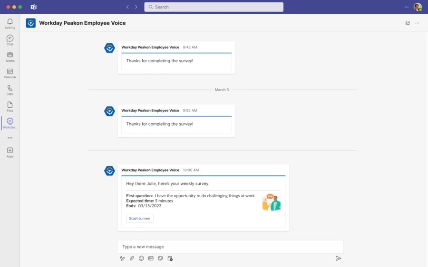Screen dimensions: 428x267
Task: Focus the Type a new message box
Action: (230, 247)
